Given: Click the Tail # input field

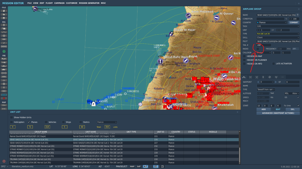Looking at the screenshot, I should 264,45.
